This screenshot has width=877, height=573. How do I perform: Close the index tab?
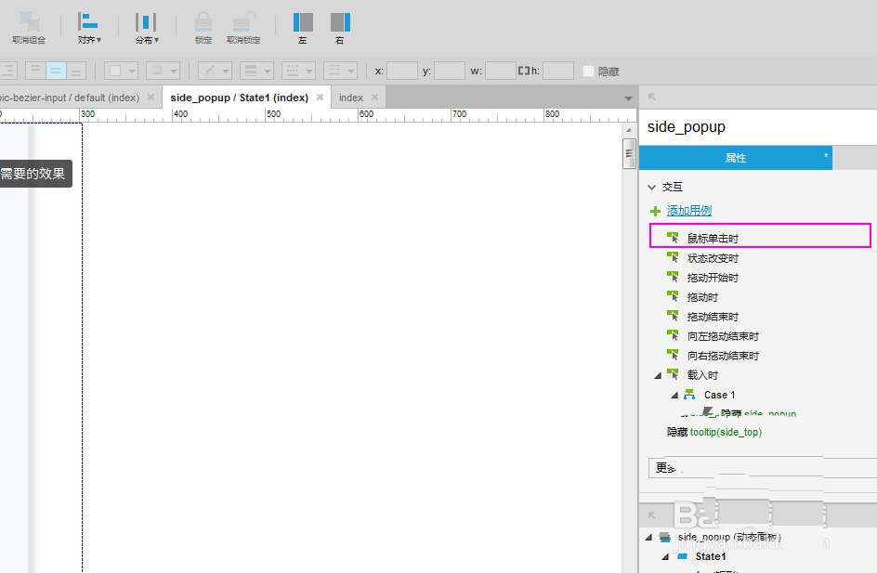374,98
